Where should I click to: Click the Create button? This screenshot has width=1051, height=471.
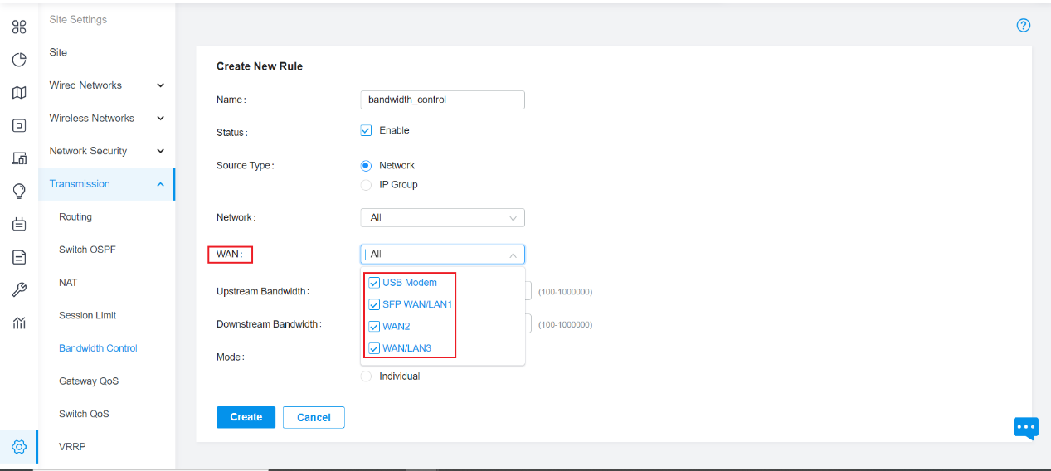(246, 417)
